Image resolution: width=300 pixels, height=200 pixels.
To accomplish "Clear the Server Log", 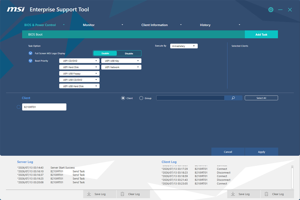I will [x=133, y=194].
